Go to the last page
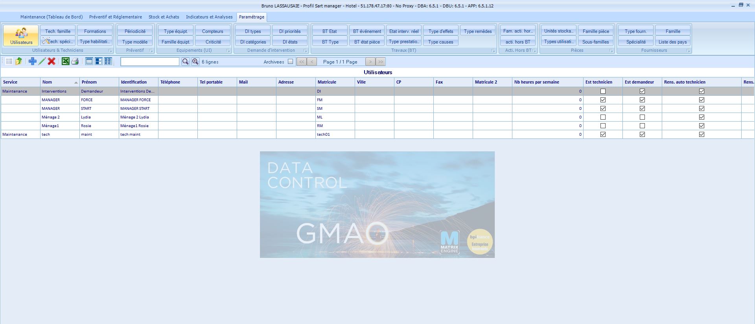 pyautogui.click(x=380, y=62)
